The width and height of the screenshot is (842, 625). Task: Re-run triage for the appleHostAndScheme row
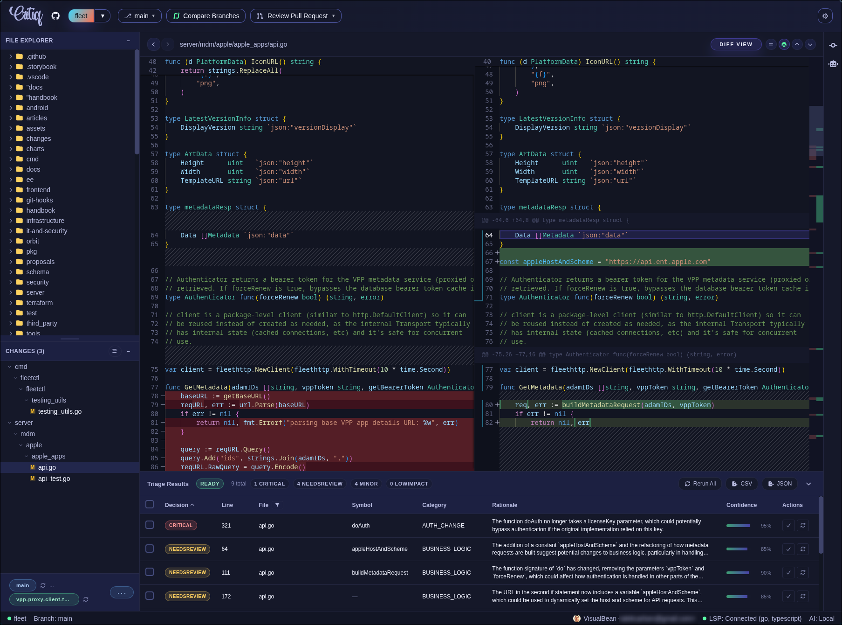click(803, 549)
